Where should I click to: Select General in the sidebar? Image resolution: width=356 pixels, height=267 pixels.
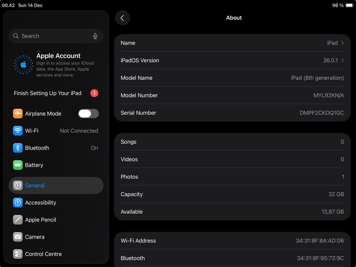click(56, 185)
